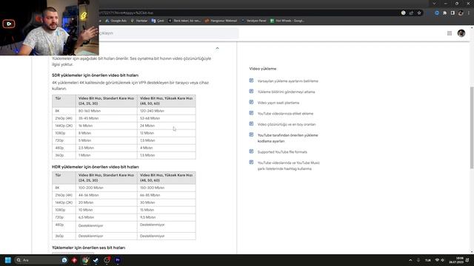Screen dimensions: 474x266
Task: Click 'SDR yüklemeler için önerilen video bit hızları' heading
Action: click(x=96, y=75)
